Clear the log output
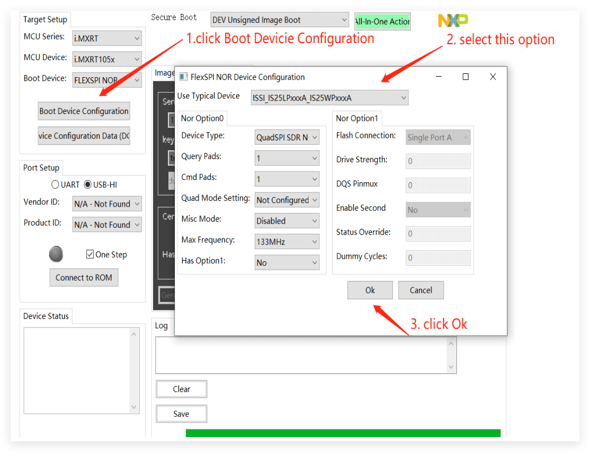 pyautogui.click(x=181, y=389)
